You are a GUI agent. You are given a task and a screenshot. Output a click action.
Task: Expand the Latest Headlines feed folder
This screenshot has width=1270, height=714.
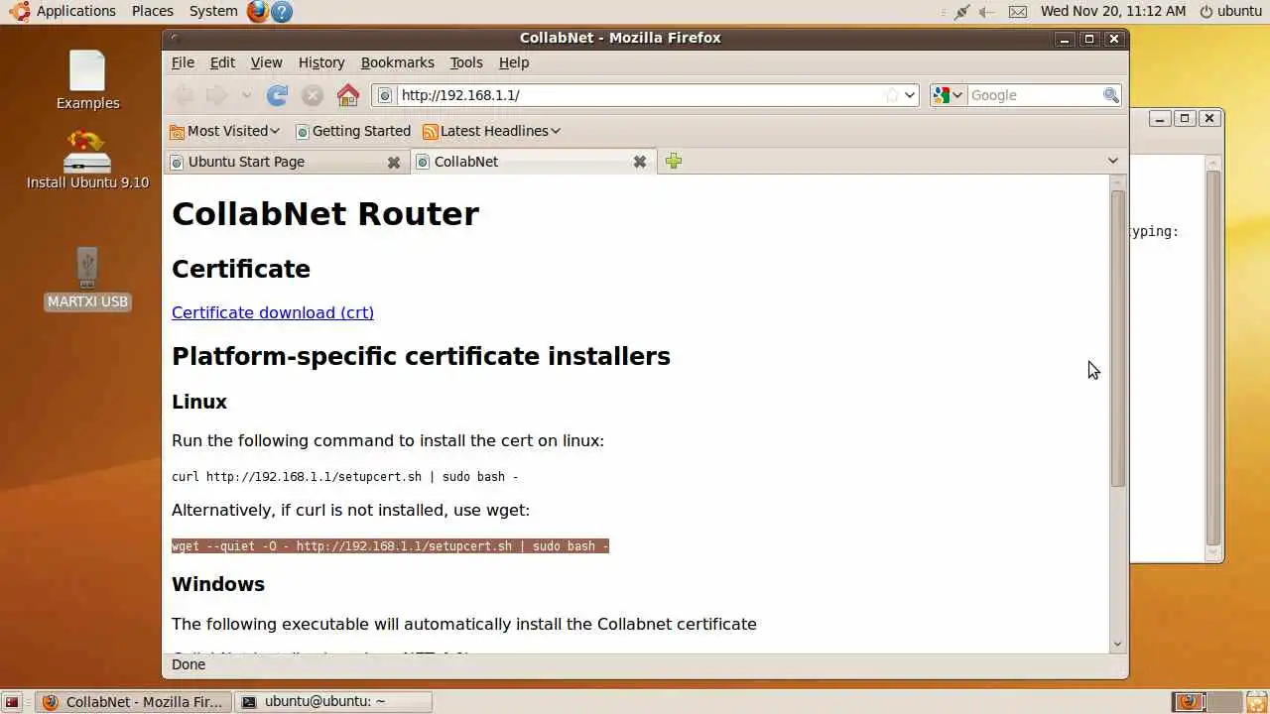click(x=491, y=131)
